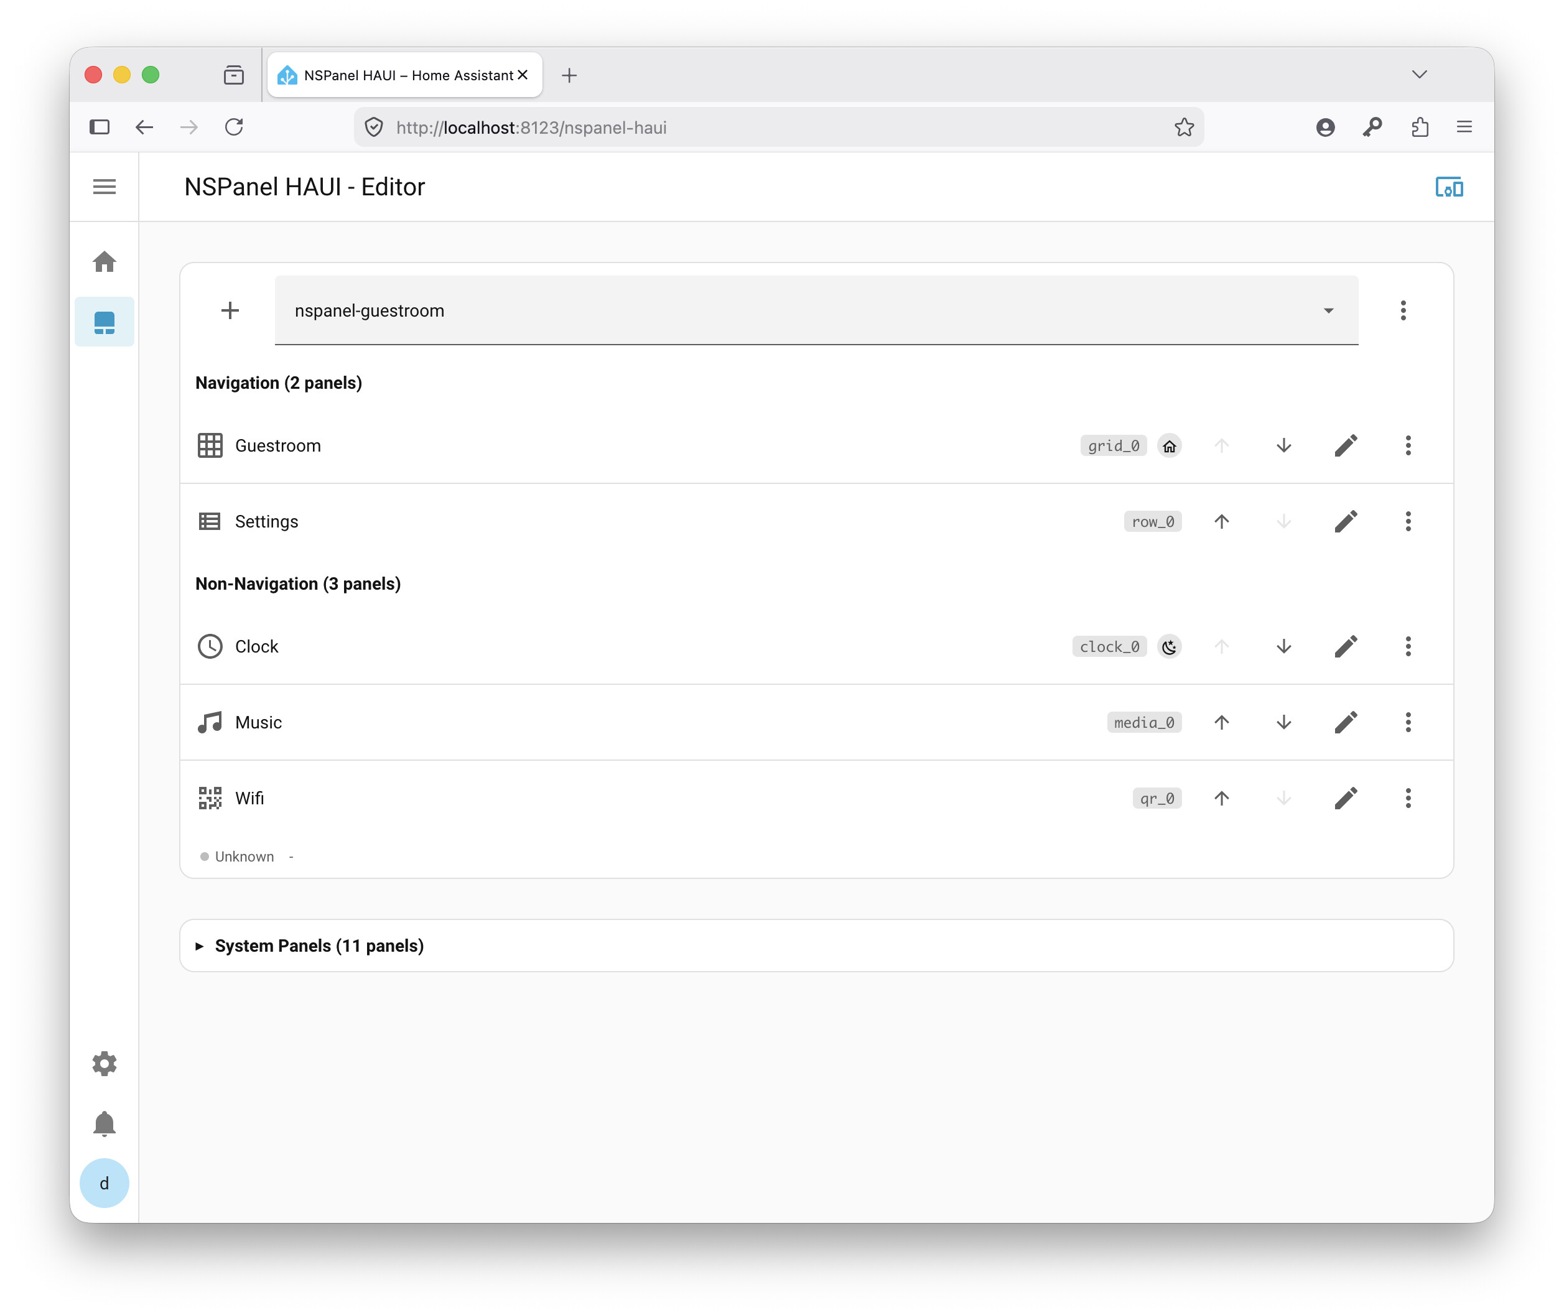
Task: Click the clock_0 key tag
Action: pos(1109,646)
